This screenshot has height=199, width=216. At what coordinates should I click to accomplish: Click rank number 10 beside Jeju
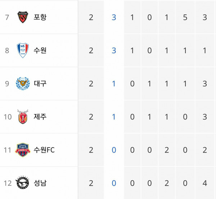click(x=8, y=117)
